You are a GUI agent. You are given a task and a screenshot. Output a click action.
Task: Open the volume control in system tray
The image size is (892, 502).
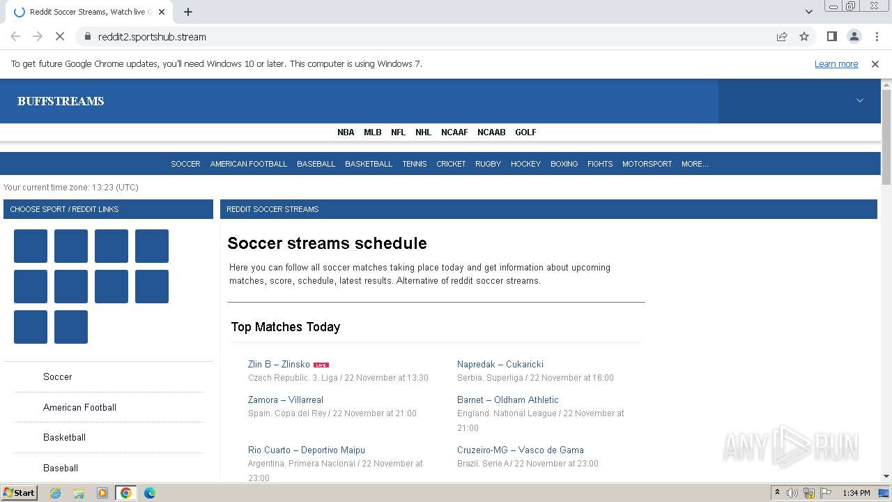point(792,493)
